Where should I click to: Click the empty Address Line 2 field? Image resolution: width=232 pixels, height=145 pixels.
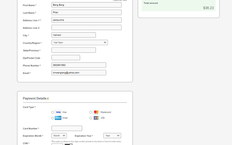coord(86,28)
